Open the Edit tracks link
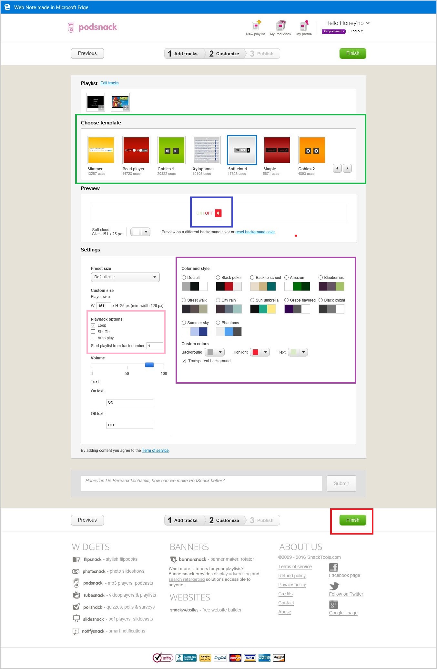 point(109,83)
